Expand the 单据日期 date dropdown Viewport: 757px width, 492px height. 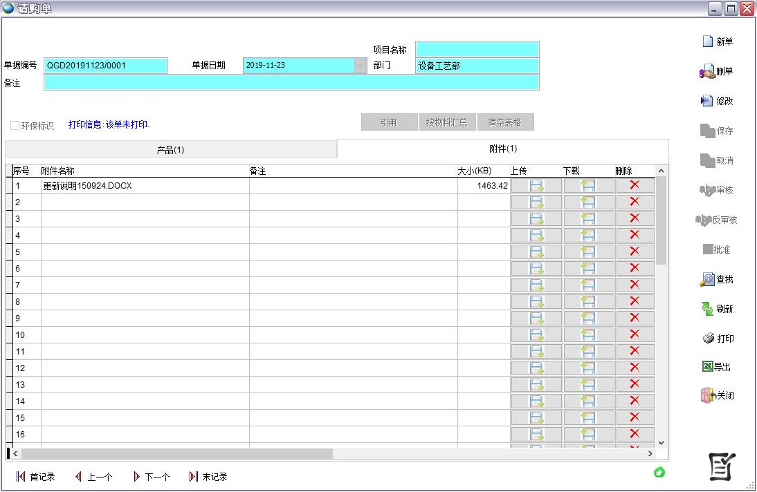(x=360, y=66)
